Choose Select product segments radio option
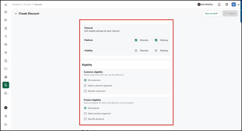242x131 pixels. [x=85, y=113]
